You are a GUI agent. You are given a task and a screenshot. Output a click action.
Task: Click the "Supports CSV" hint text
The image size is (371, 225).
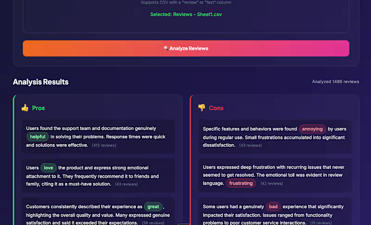pos(186,2)
